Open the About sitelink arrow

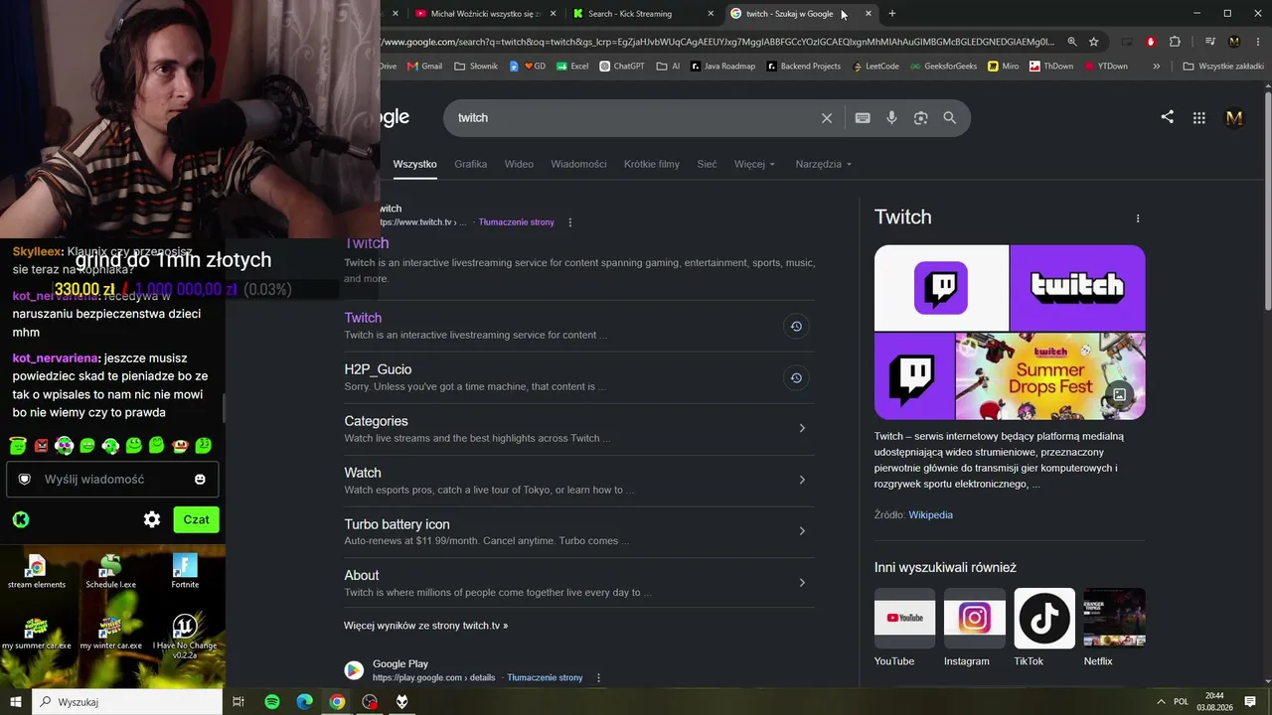tap(802, 583)
